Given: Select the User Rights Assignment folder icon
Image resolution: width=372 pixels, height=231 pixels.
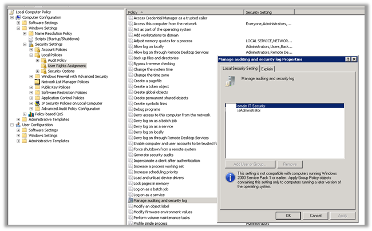Looking at the screenshot, I should click(43, 66).
